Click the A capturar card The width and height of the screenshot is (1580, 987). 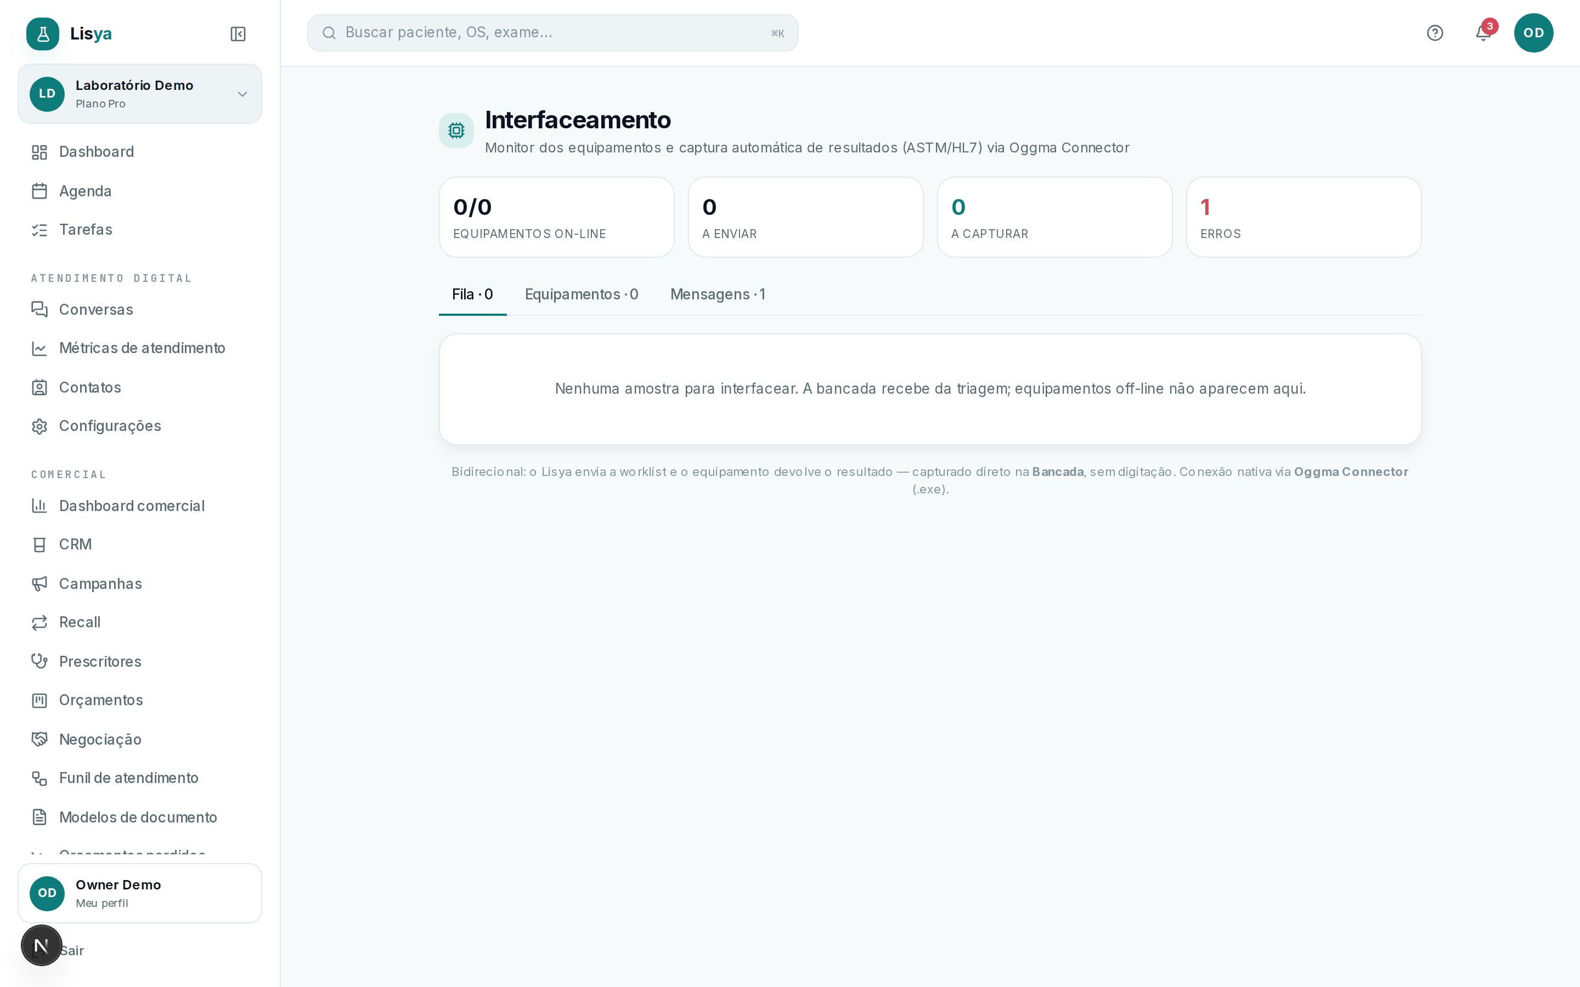point(1054,217)
